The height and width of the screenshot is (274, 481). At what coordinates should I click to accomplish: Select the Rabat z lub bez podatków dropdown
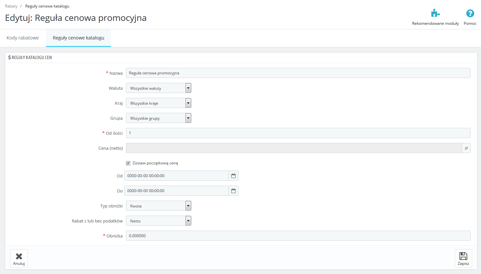158,221
